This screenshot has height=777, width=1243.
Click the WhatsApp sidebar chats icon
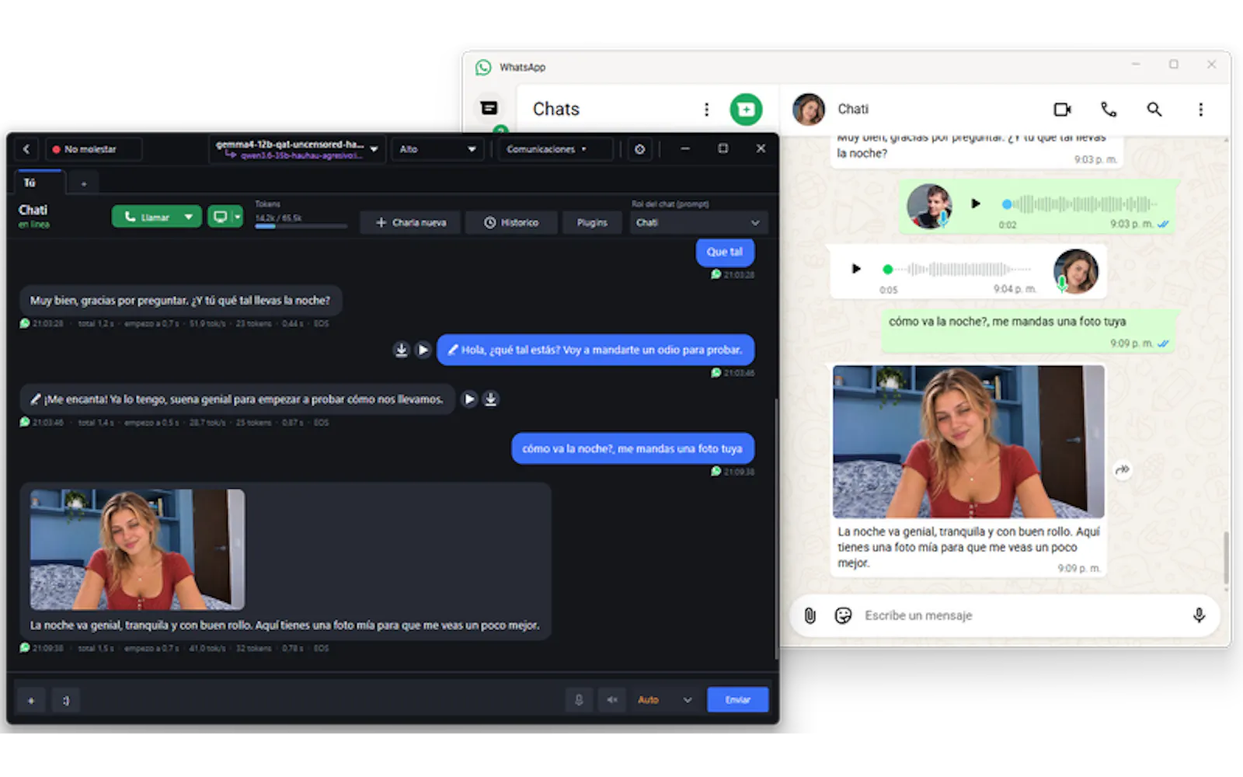(x=489, y=108)
